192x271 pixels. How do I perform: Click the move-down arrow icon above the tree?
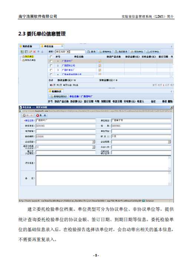[42, 52]
